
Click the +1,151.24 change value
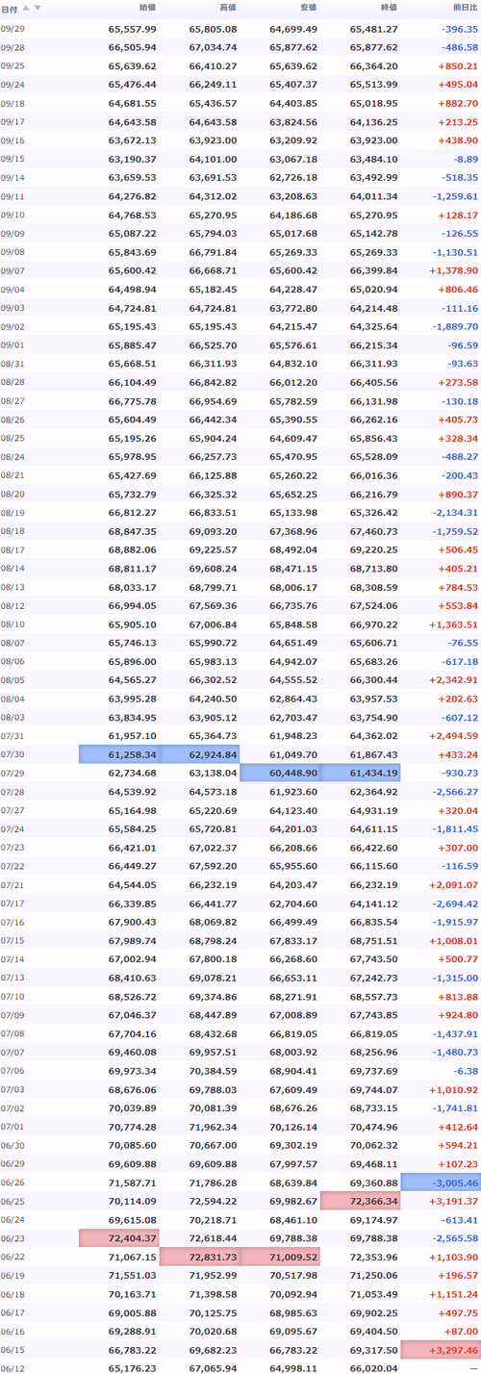(454, 1294)
